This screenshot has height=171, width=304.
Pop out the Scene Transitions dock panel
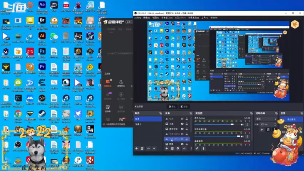coord(276,113)
